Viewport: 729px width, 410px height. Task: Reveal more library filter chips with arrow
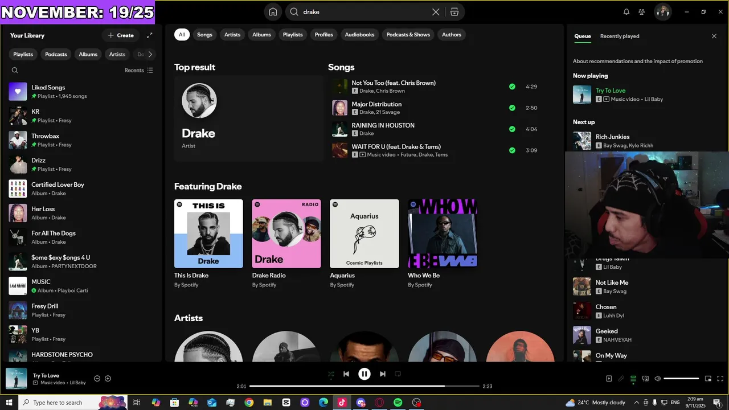pos(150,55)
